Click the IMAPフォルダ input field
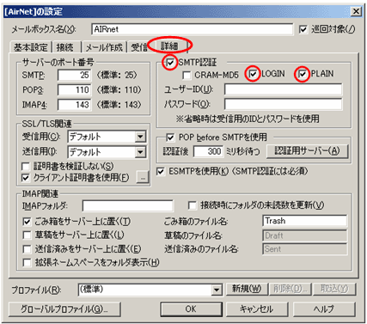Screen dimensions: 367x324 (x=128, y=205)
